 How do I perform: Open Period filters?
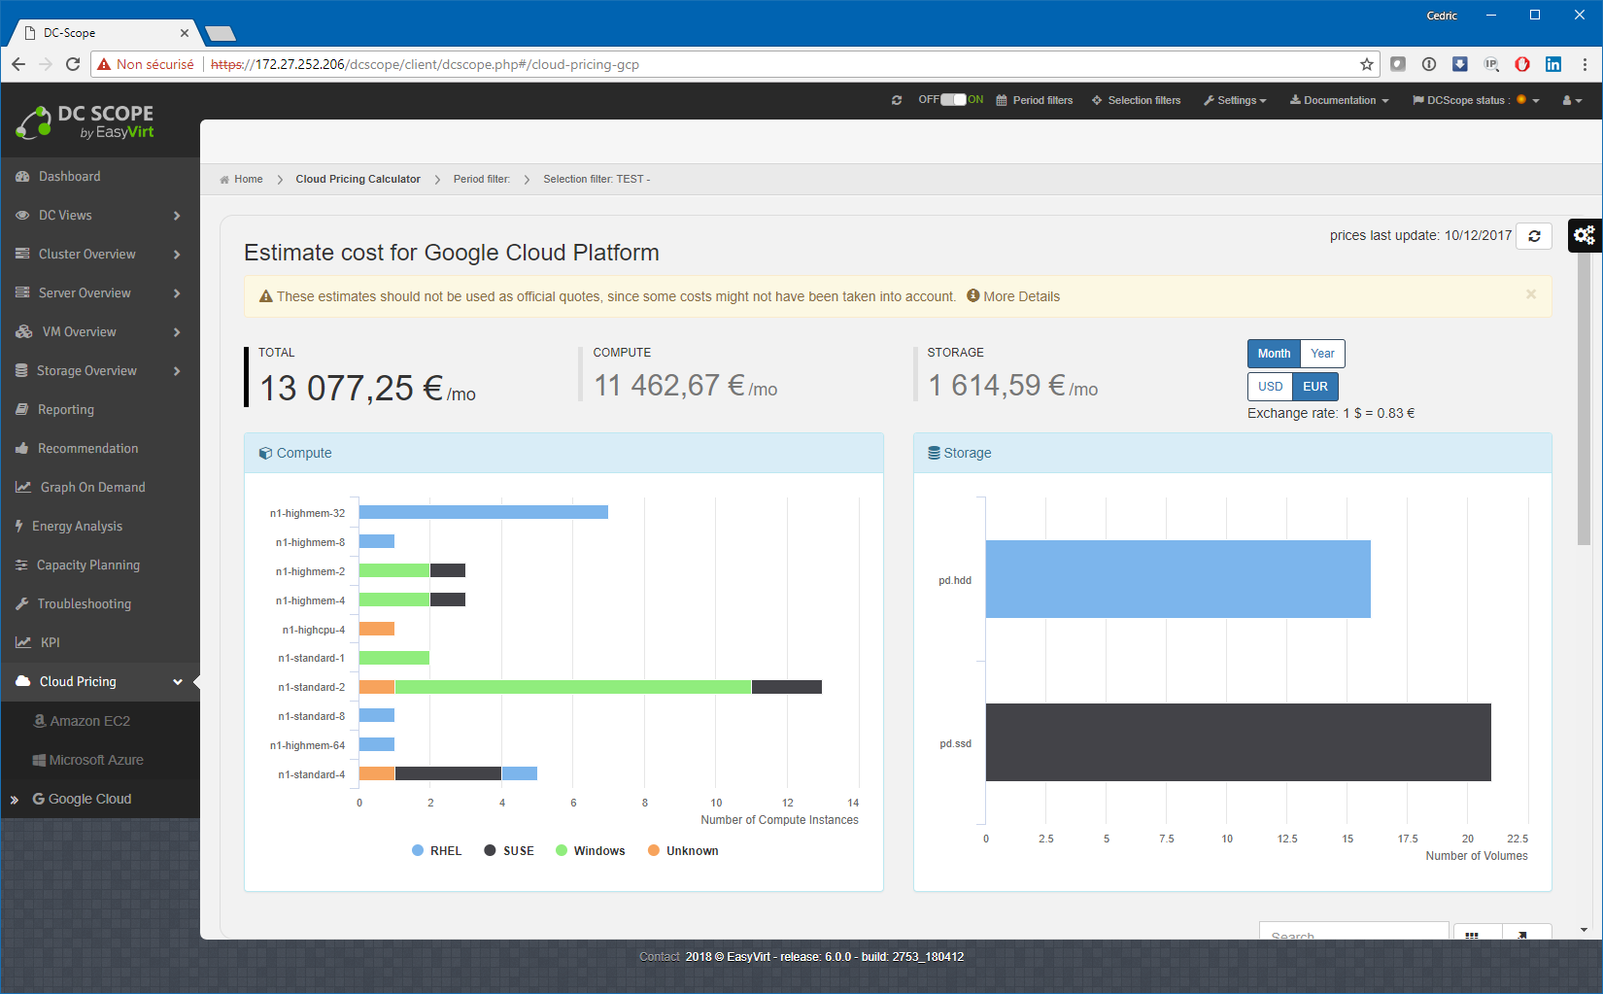click(1035, 100)
